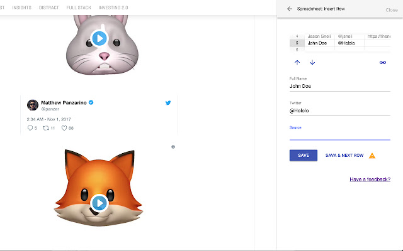Select the Jason Snell cell in preview

tap(319, 36)
